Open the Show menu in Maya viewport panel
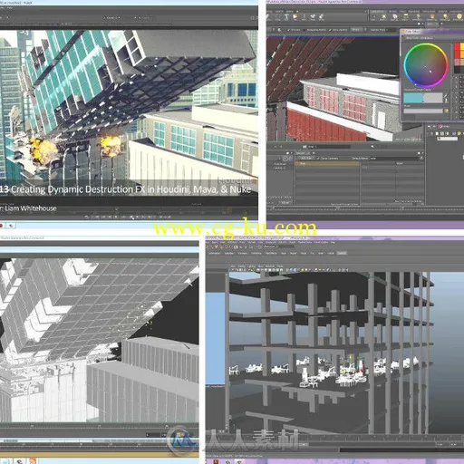 click(x=260, y=266)
